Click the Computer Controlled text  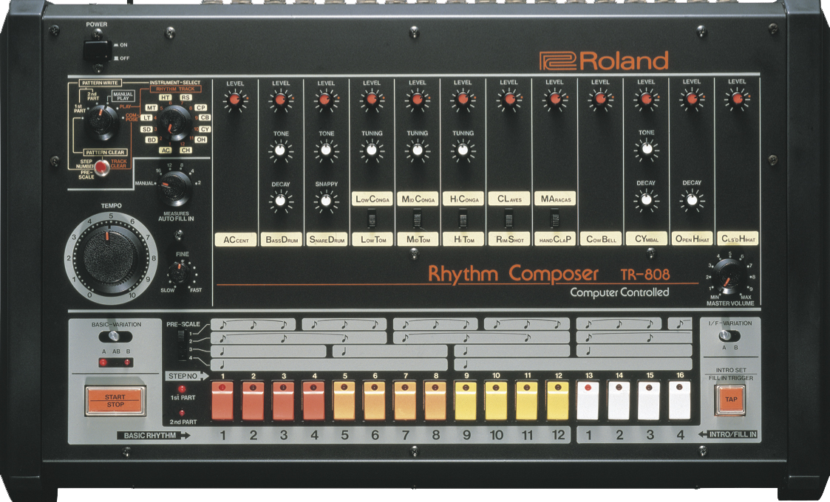(x=619, y=292)
